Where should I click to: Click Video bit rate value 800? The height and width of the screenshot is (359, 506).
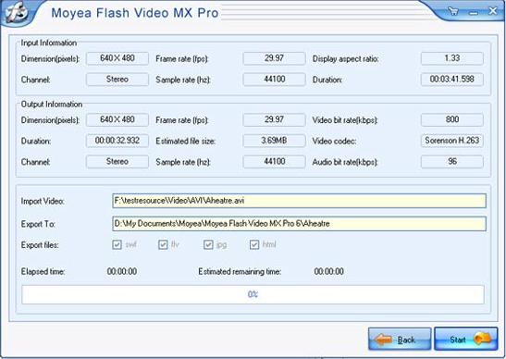(x=452, y=119)
